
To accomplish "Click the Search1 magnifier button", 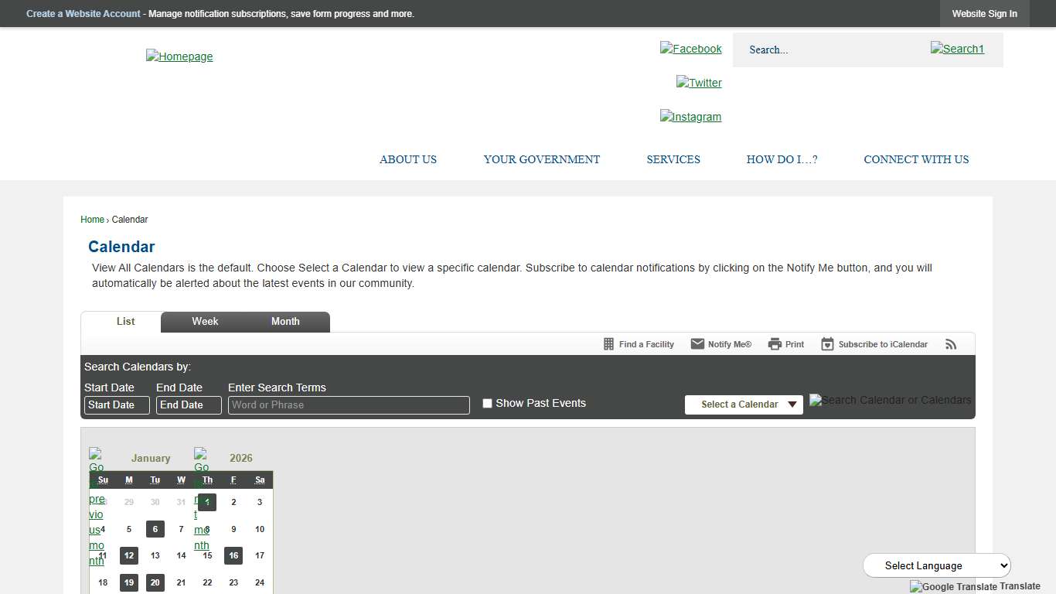I will tap(957, 49).
